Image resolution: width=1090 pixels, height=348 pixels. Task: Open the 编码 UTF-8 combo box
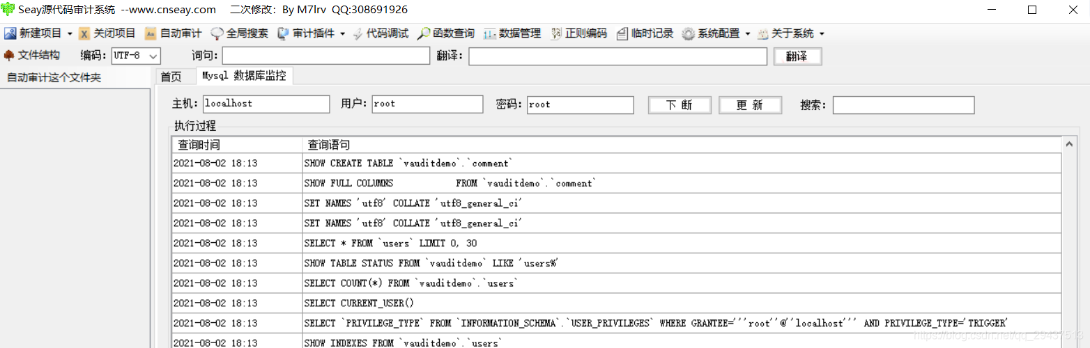(x=136, y=56)
